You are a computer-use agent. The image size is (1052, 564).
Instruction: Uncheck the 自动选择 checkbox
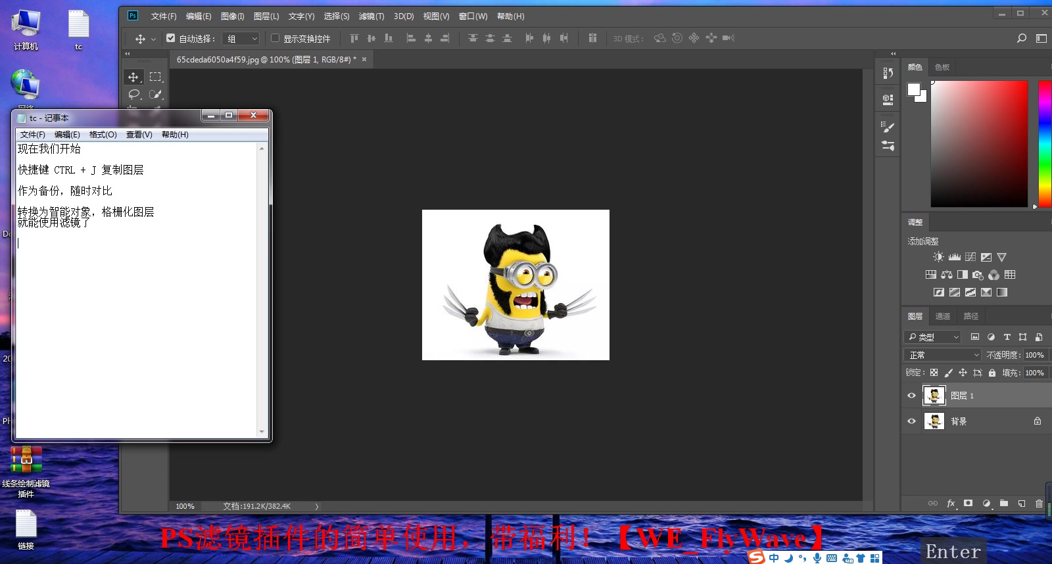click(x=171, y=38)
